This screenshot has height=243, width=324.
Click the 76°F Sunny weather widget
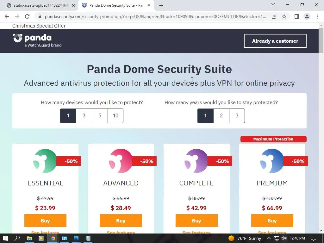(x=245, y=238)
